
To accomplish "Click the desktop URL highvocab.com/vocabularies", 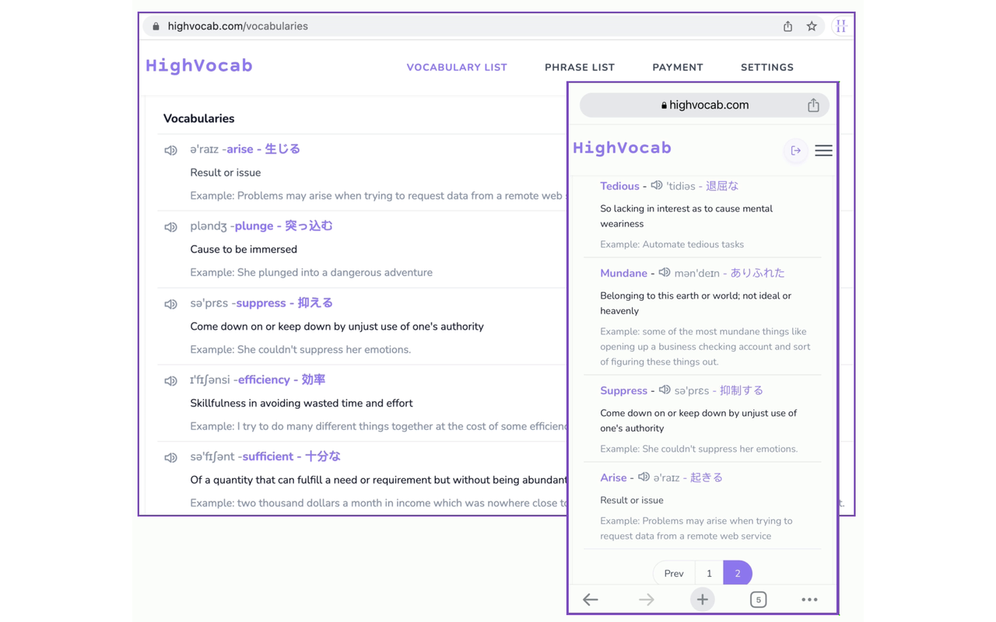I will click(x=238, y=26).
